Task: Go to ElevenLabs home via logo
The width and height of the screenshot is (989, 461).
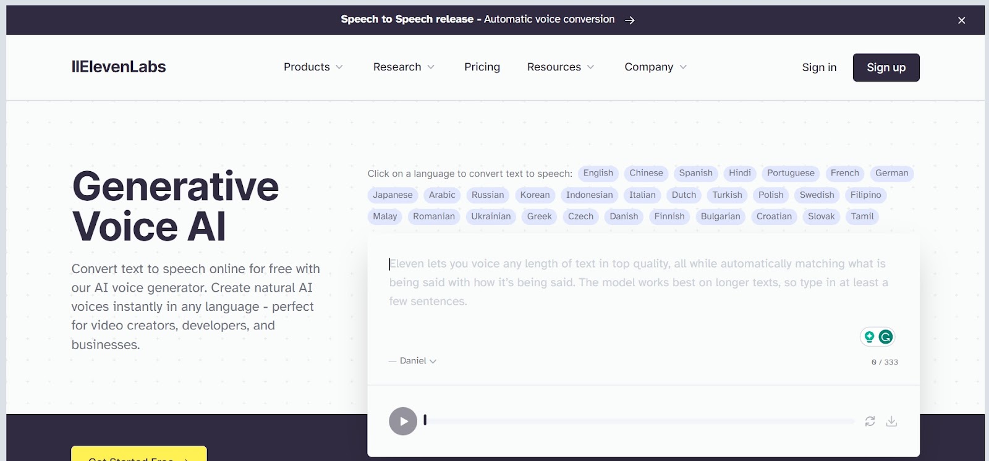Action: (119, 67)
